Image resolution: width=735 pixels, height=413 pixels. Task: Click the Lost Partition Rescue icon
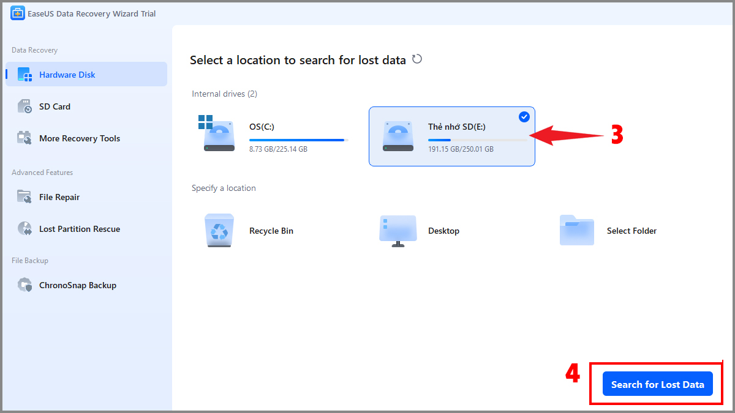pos(24,229)
